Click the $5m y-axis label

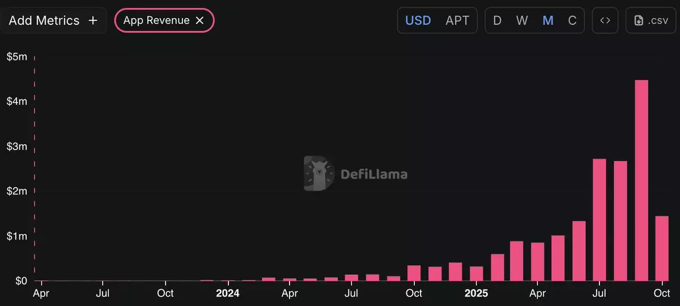(16, 57)
